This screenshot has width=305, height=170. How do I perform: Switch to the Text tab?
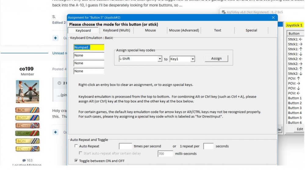pyautogui.click(x=217, y=30)
